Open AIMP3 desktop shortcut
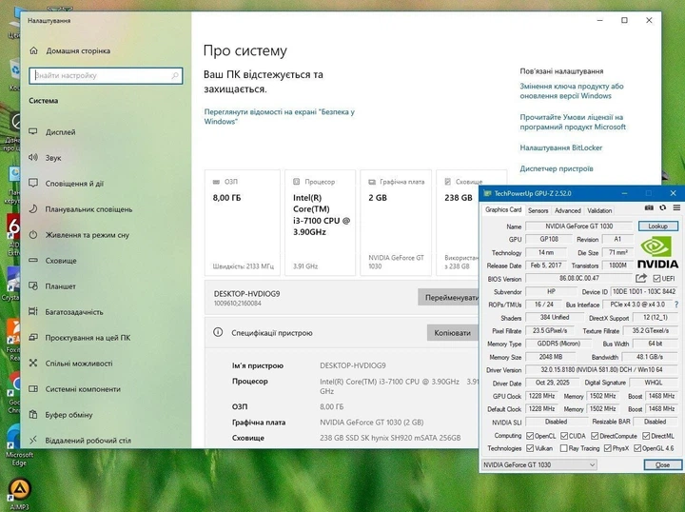Image resolution: width=685 pixels, height=512 pixels. click(x=19, y=494)
